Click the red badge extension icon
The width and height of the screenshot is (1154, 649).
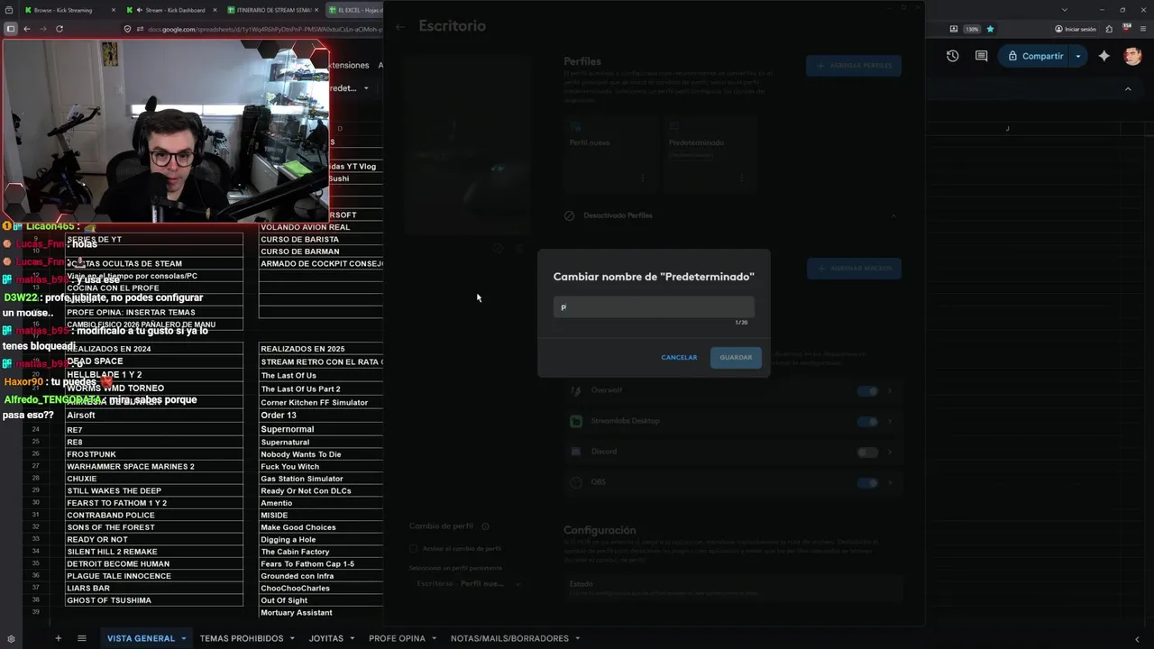click(1126, 29)
